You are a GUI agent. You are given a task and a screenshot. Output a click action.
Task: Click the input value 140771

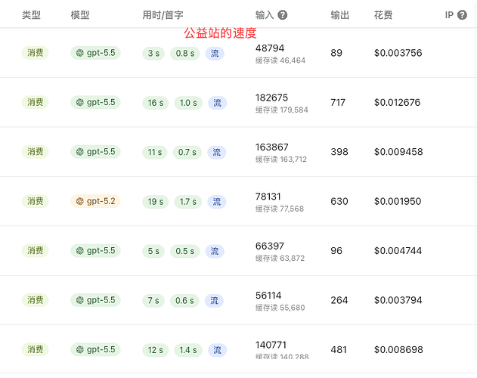click(x=271, y=345)
